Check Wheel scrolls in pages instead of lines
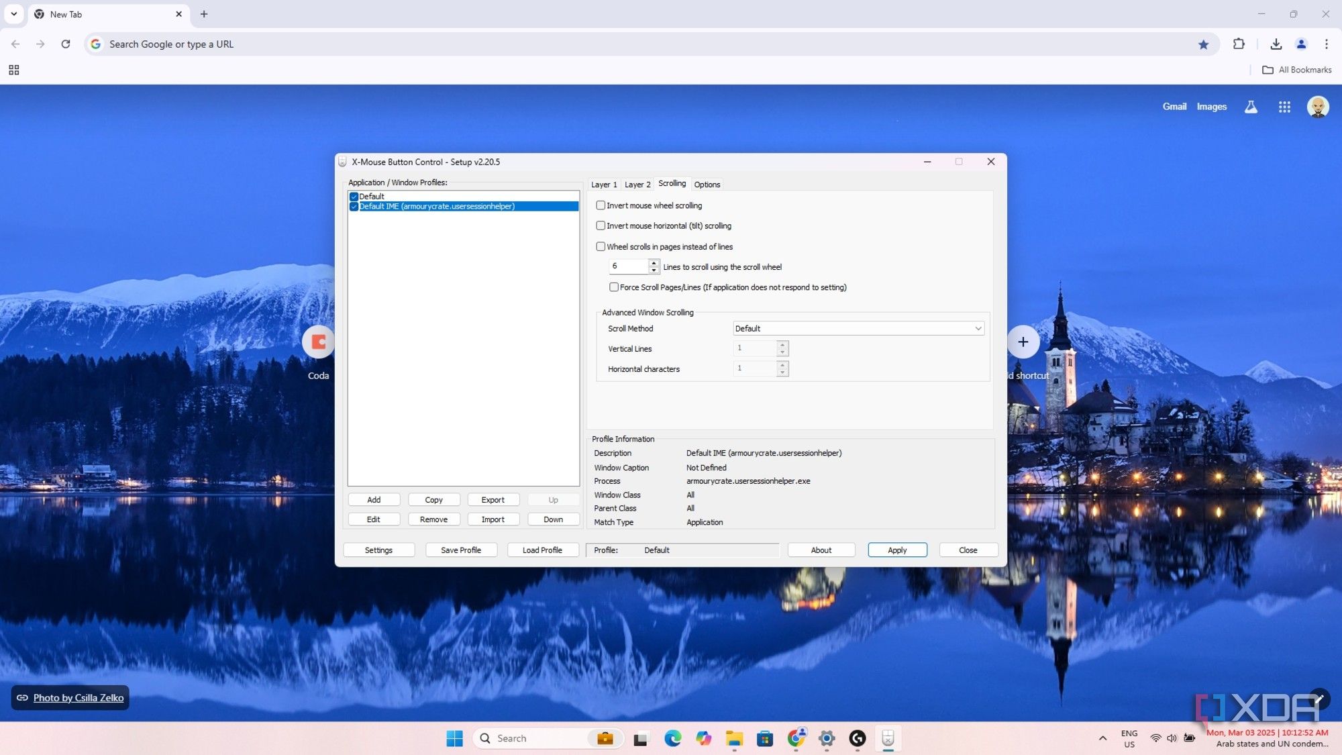Screen dimensions: 1342x755 (601, 246)
